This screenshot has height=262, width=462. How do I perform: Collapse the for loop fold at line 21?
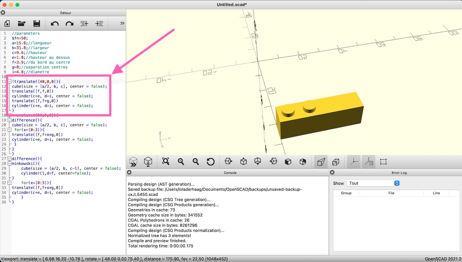click(x=9, y=130)
